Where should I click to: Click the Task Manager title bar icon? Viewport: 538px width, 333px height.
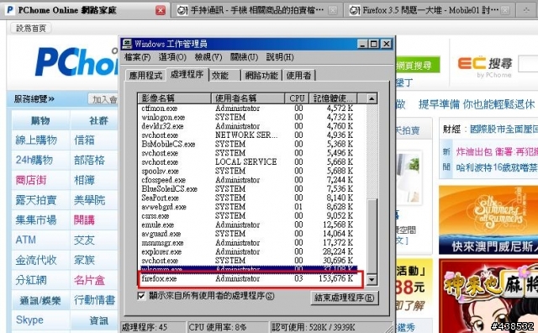tap(127, 44)
